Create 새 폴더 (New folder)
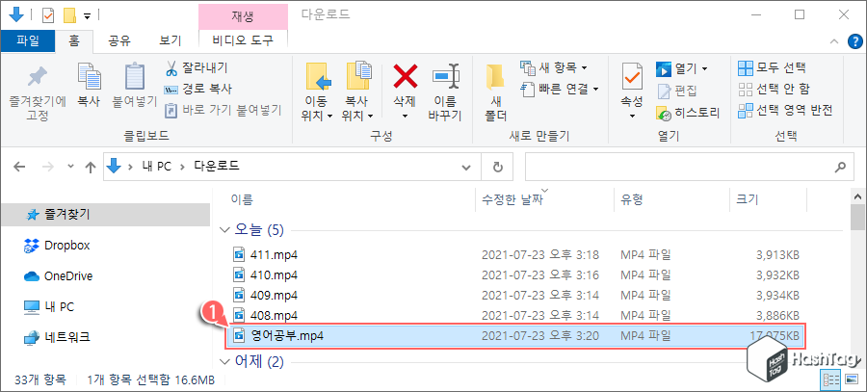867x392 pixels. [x=495, y=92]
